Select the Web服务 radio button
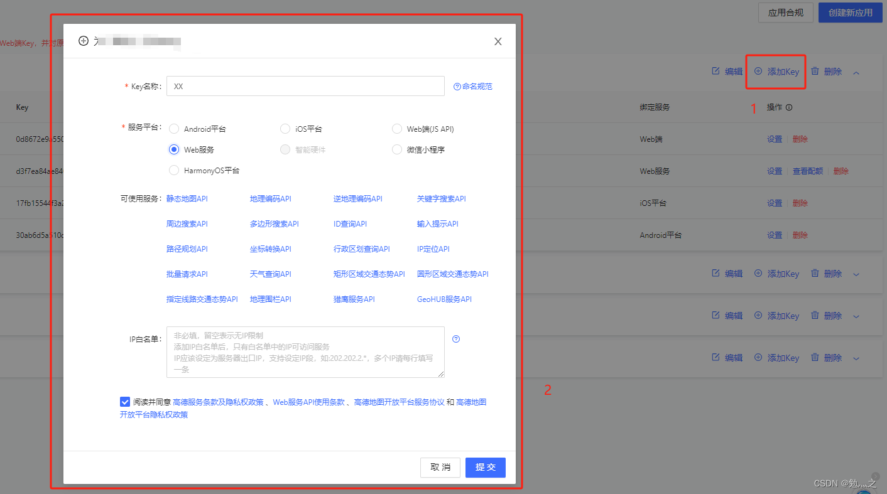Viewport: 887px width, 494px height. pos(174,149)
